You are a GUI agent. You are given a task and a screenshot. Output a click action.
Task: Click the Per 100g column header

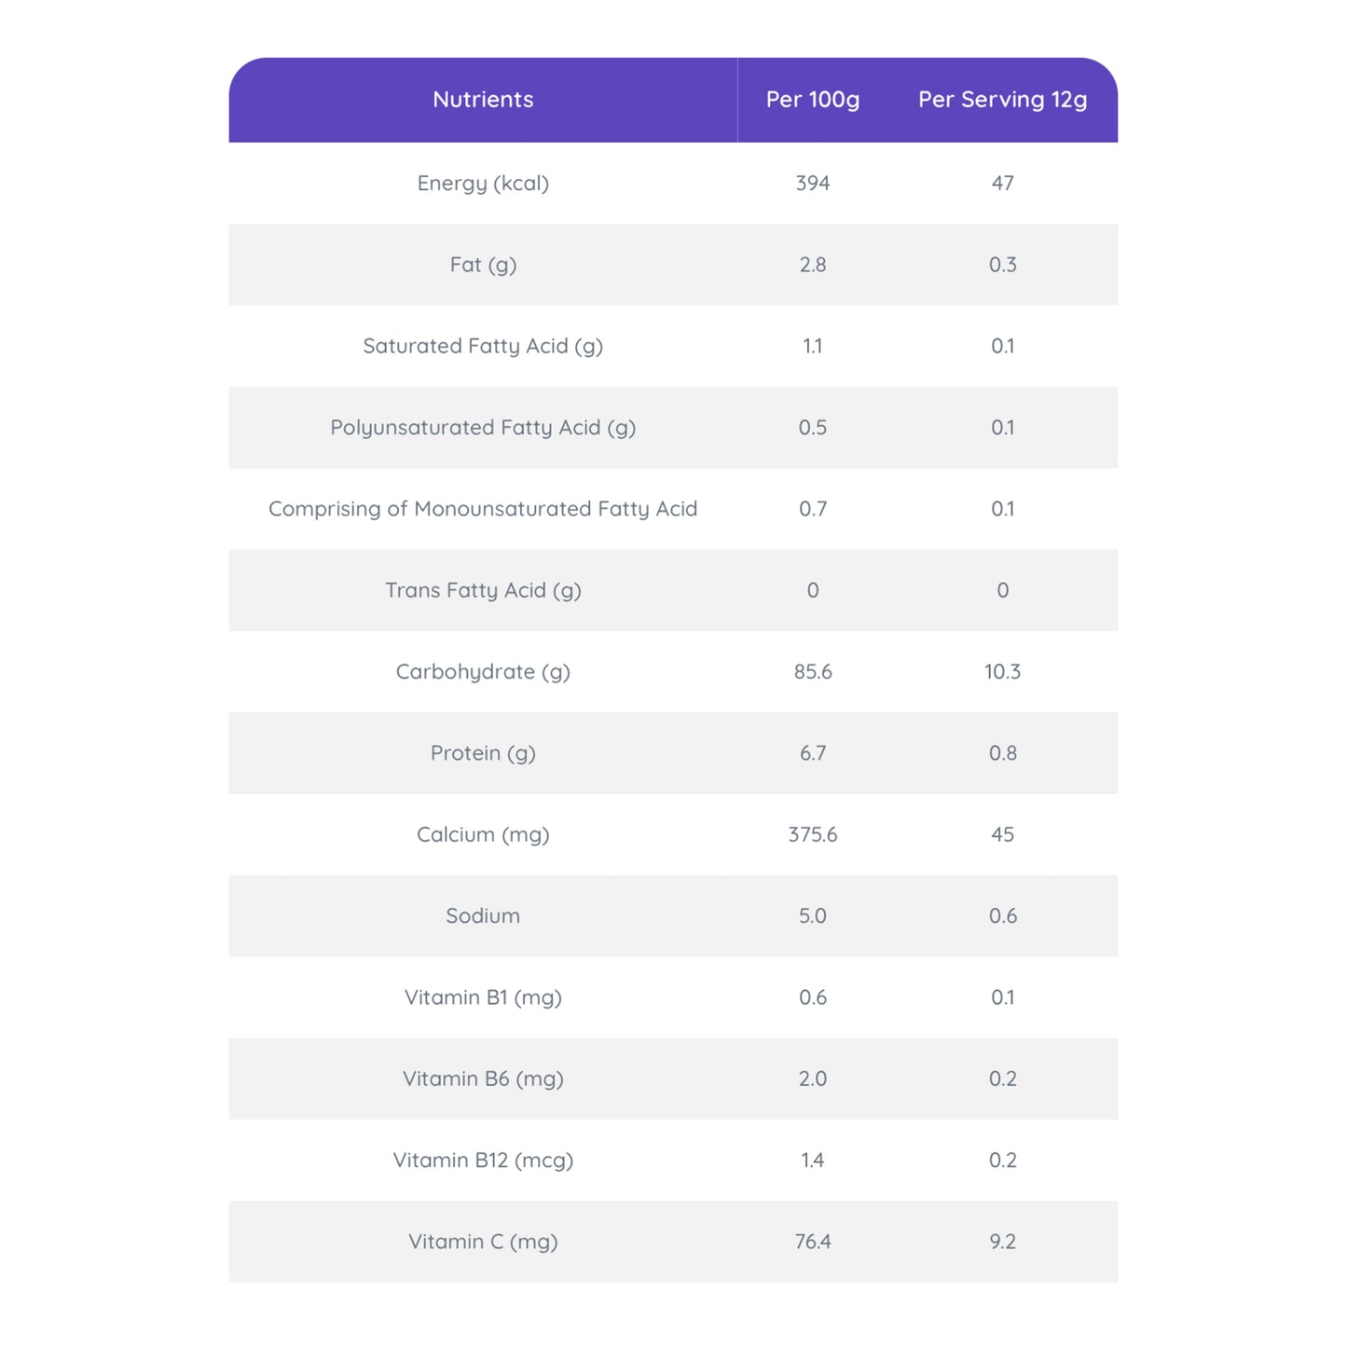pyautogui.click(x=812, y=100)
